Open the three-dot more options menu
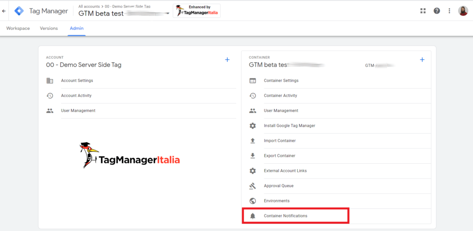 pos(449,11)
